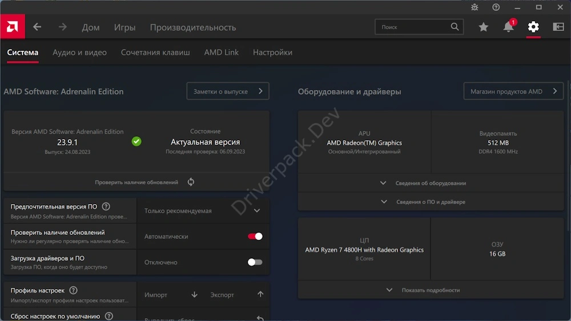This screenshot has height=321, width=571.
Task: Switch to Сочетания клавиш tab
Action: [x=155, y=52]
